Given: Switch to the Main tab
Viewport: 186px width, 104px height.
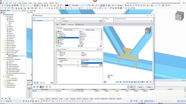Looking at the screenshot, I should 58,25.
